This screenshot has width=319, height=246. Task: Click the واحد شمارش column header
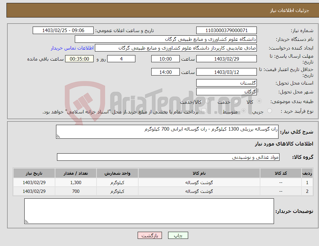[x=117, y=173]
